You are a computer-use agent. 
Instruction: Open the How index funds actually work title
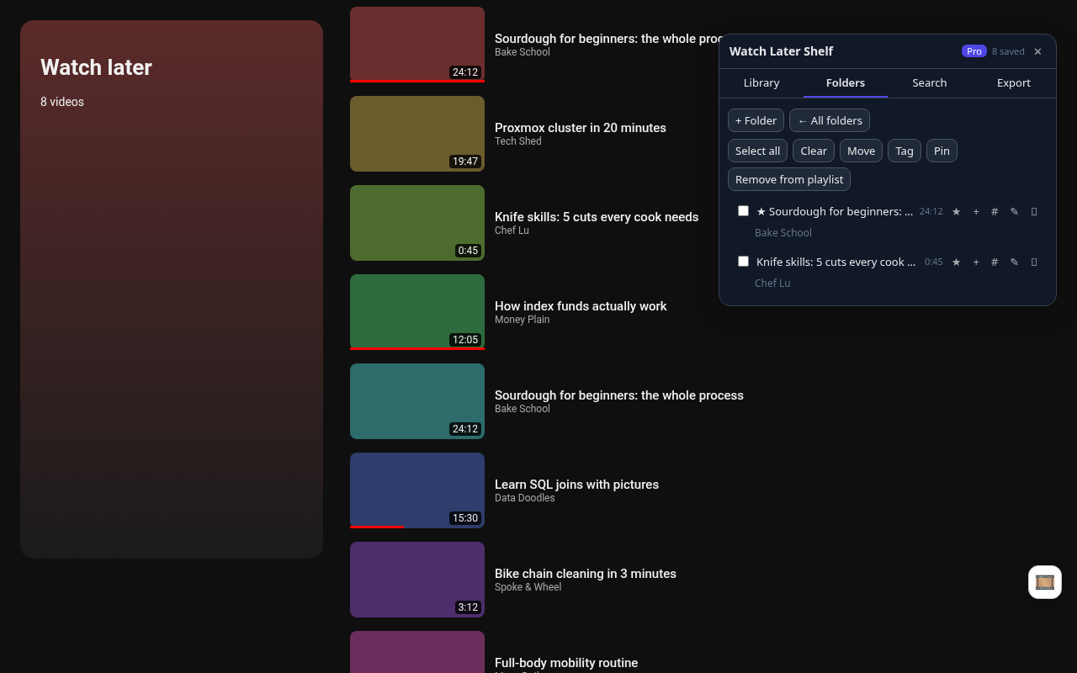(581, 306)
